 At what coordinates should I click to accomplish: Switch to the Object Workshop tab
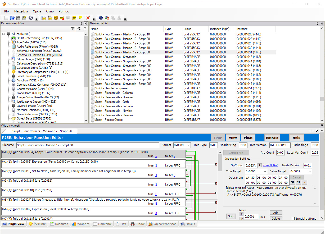[162, 224]
